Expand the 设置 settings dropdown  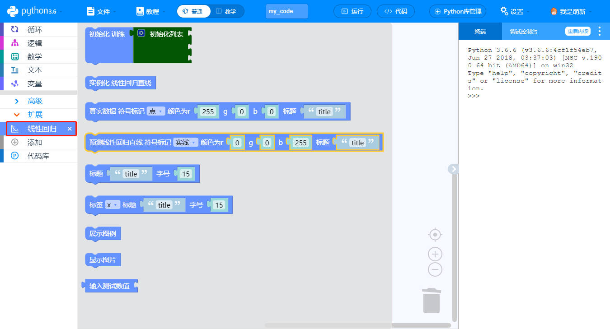(515, 11)
